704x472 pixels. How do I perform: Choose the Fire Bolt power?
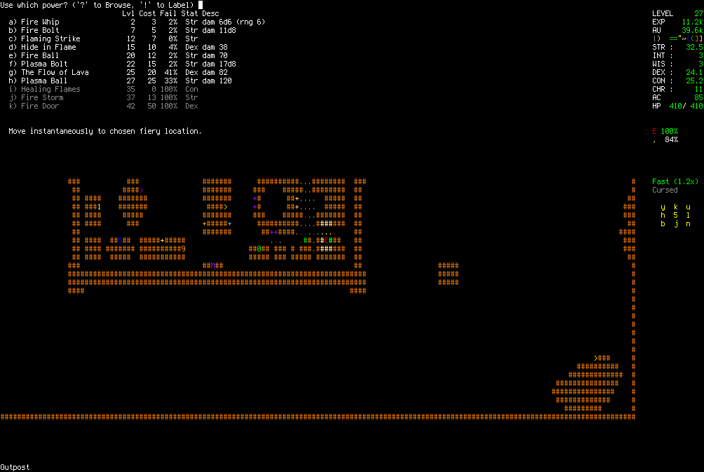[x=122, y=31]
